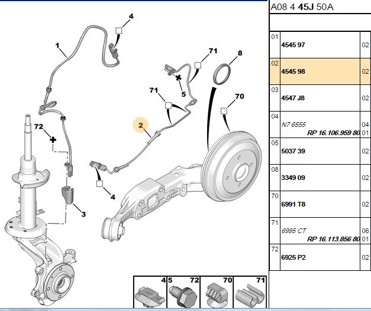Click square marker under top callout 4
Screen dimensions: 371x311
(x=118, y=31)
